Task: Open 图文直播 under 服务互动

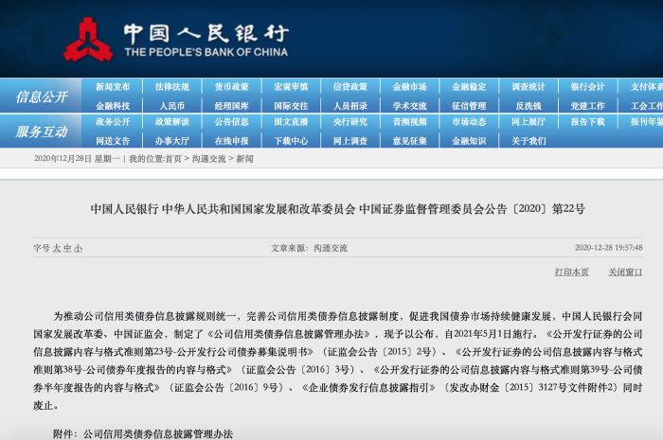Action: point(291,122)
